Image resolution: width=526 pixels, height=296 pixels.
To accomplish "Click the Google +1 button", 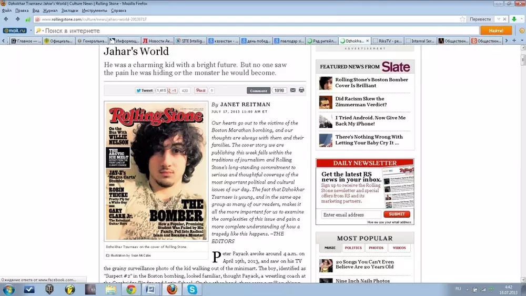I will (172, 90).
